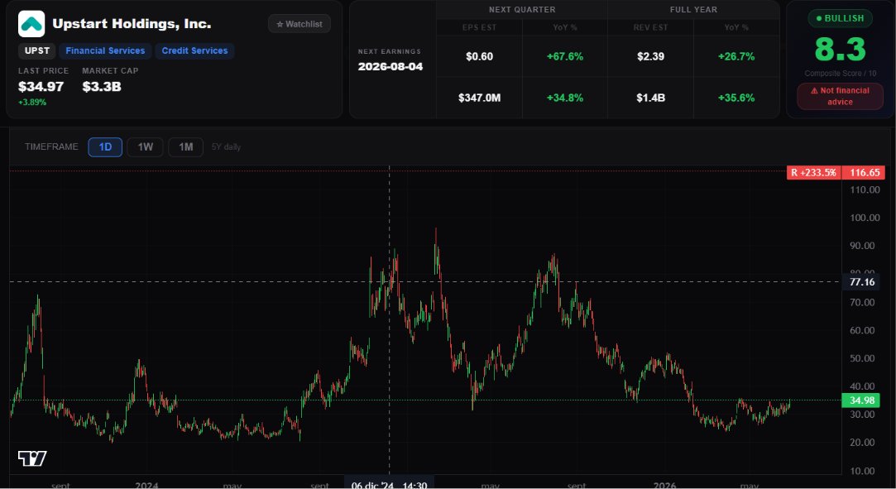The height and width of the screenshot is (489, 896).
Task: Click the Not financial advice warning
Action: coord(840,96)
